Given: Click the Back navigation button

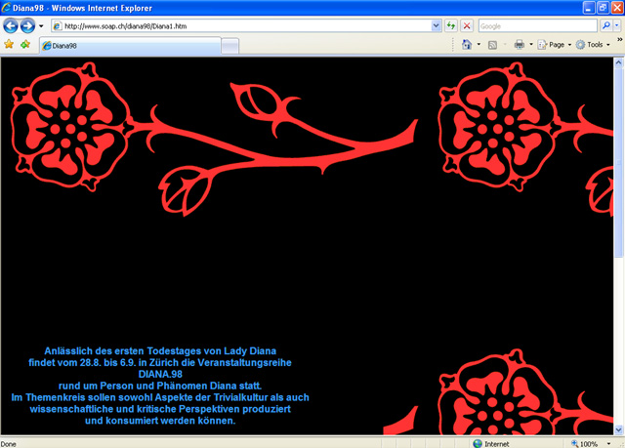Looking at the screenshot, I should (12, 25).
